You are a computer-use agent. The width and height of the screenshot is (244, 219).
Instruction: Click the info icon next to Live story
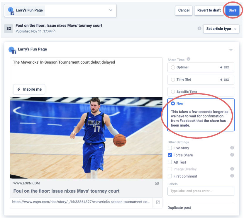click(232, 148)
